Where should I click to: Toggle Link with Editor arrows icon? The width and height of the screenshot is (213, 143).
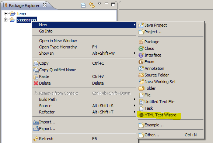point(92,5)
